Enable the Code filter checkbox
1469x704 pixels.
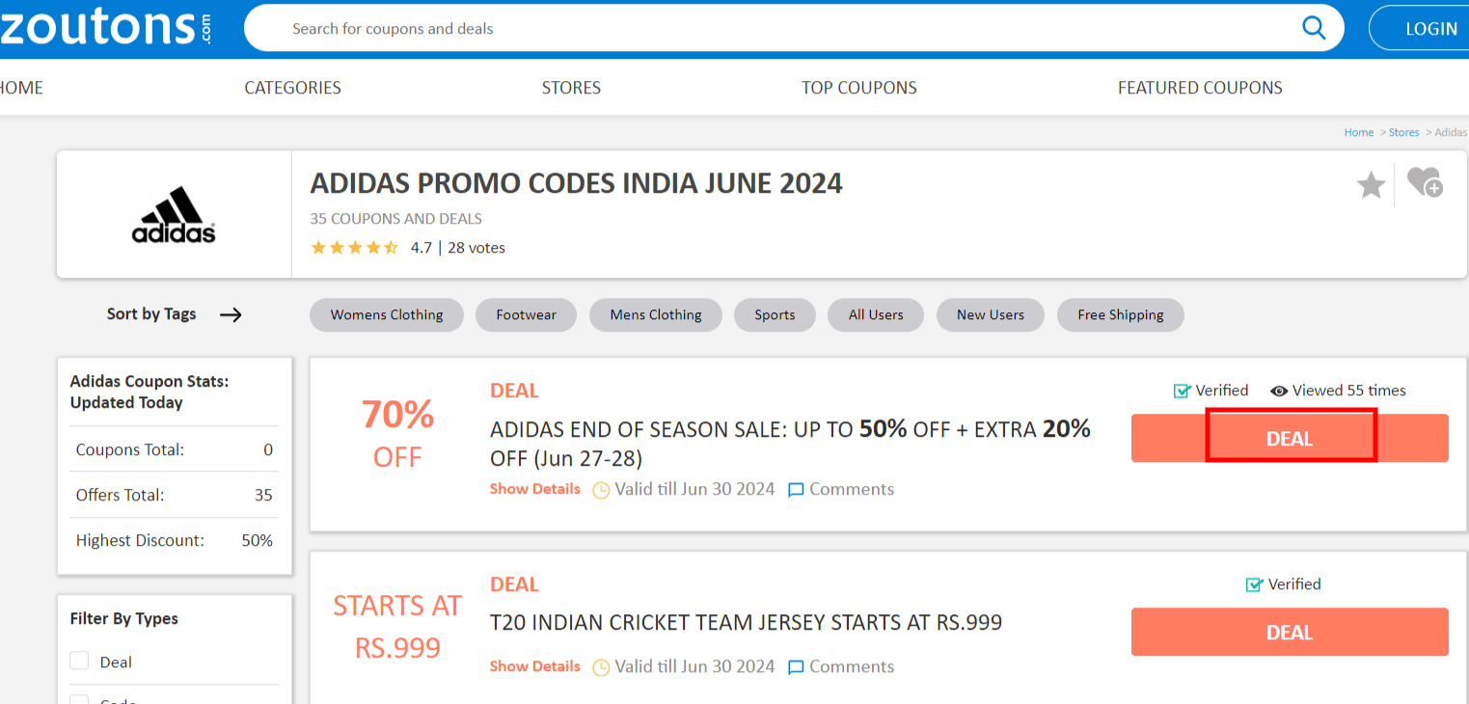point(78,699)
